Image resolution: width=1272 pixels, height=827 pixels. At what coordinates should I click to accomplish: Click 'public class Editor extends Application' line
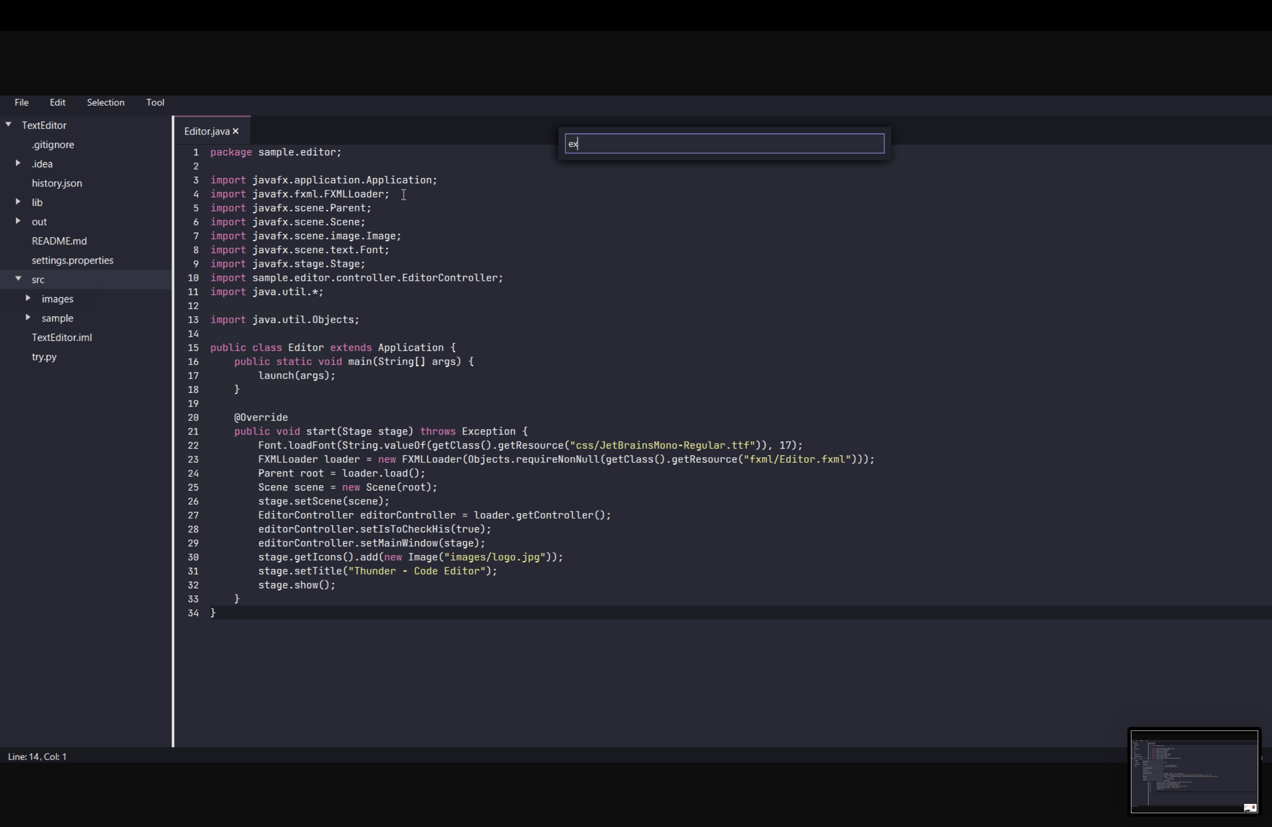(x=333, y=348)
